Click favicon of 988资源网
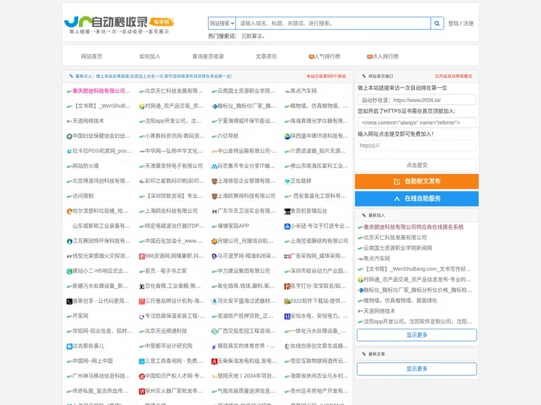Viewport: 541px width, 405px height. [141, 256]
